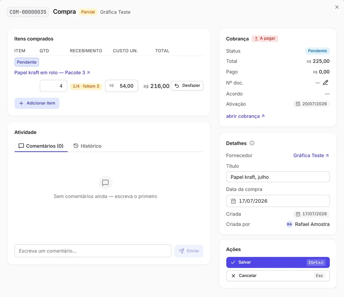
Task: Click the item total R$ 216,00
Action: (x=156, y=86)
